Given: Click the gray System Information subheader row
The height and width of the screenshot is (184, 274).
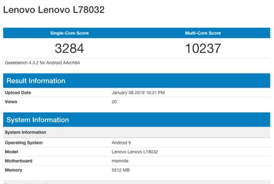Looking at the screenshot, I should click(x=137, y=132).
